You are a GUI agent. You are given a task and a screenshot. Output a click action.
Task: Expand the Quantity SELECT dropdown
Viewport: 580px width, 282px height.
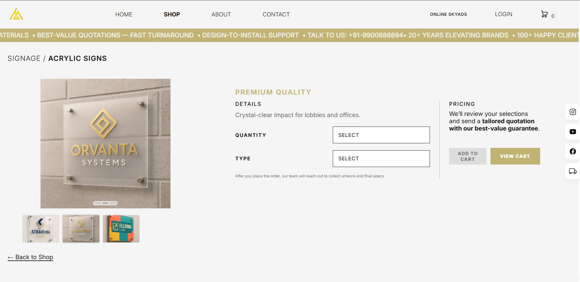click(381, 135)
